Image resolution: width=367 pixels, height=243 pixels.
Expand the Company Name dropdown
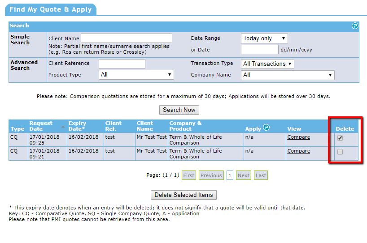[x=288, y=75]
